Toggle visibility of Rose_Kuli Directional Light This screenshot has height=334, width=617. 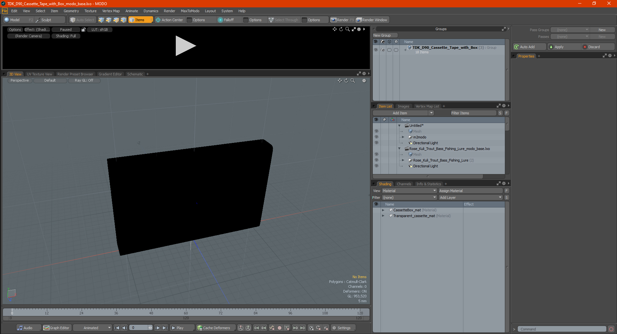click(x=376, y=166)
